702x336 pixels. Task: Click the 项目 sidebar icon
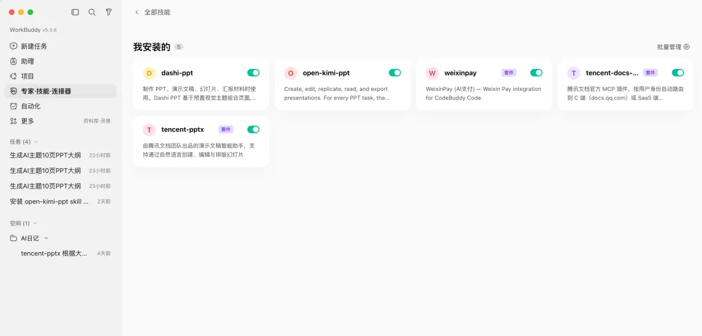(14, 76)
